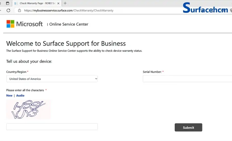Click the Country/Region field label
The height and width of the screenshot is (141, 232).
point(16,72)
